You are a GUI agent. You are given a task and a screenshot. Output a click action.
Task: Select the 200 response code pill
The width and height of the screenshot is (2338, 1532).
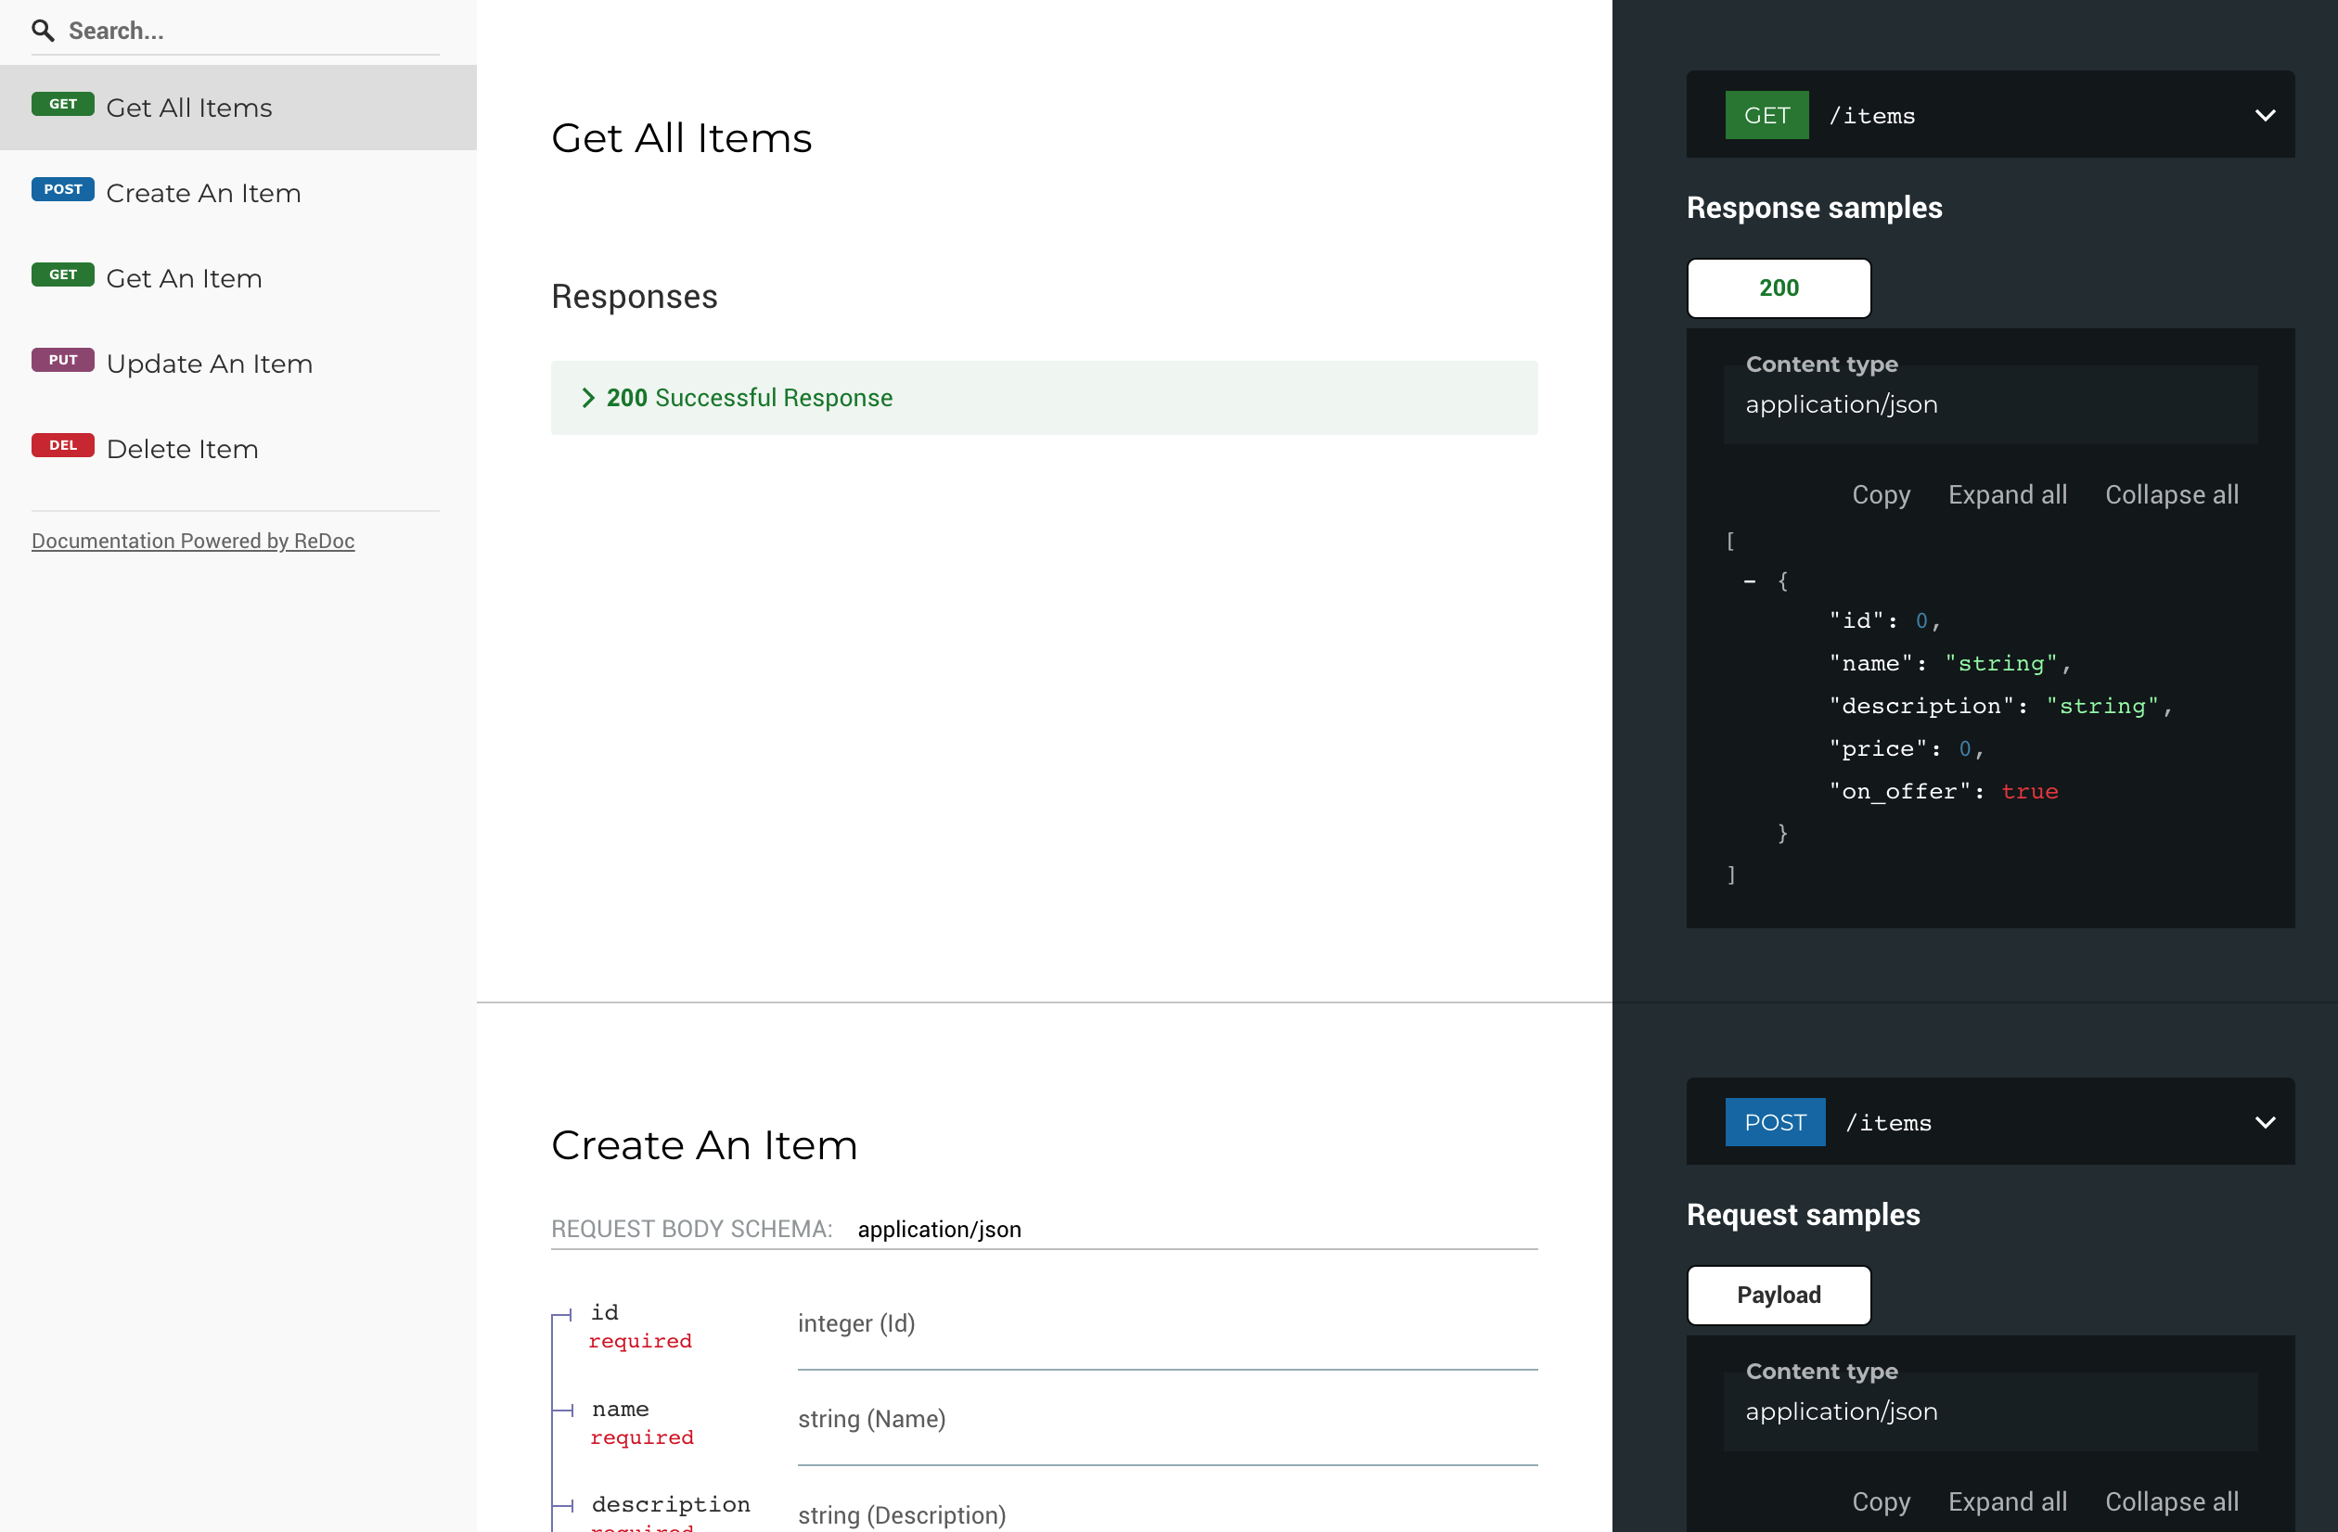click(x=1778, y=287)
